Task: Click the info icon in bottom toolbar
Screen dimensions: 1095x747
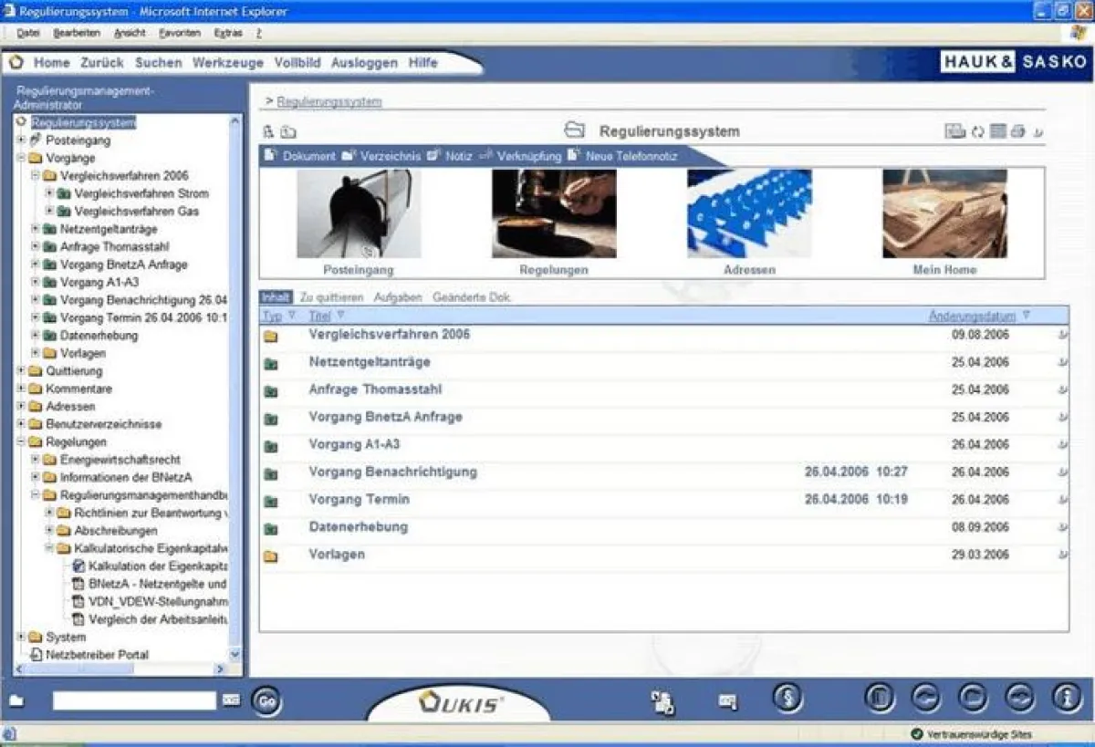Action: pos(1067,699)
